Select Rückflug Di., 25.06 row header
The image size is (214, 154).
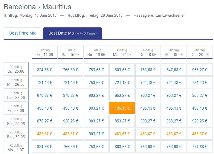click(16, 69)
